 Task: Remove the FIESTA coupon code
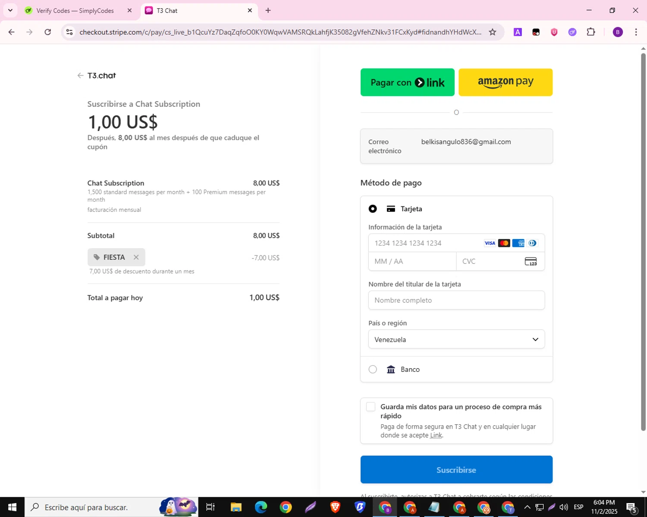136,257
